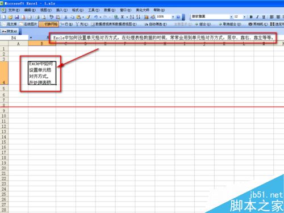Open the 文件 (File) menu

[14, 10]
